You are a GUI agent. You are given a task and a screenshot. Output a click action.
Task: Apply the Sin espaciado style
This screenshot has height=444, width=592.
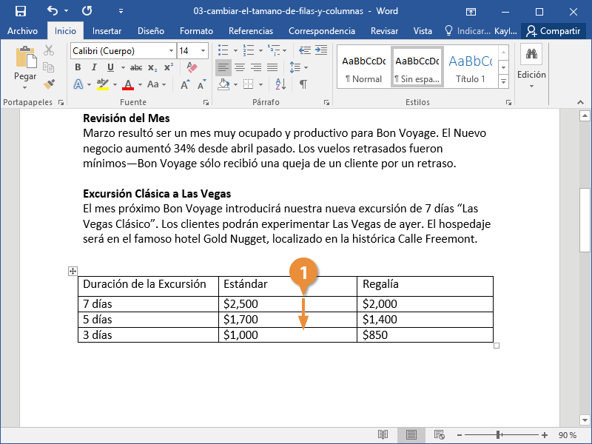click(x=417, y=67)
